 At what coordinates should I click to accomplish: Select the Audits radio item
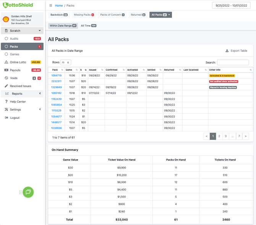(6, 39)
